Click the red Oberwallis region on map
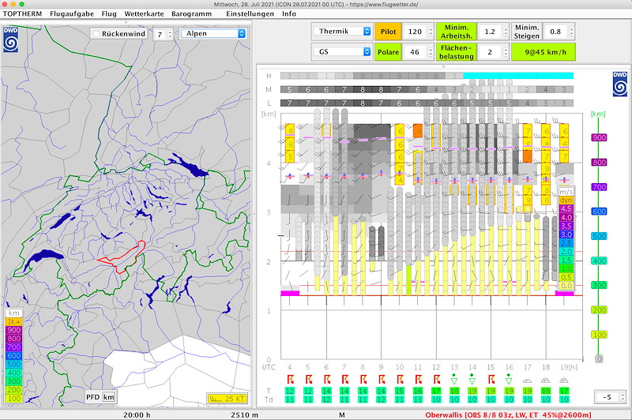 pyautogui.click(x=125, y=258)
